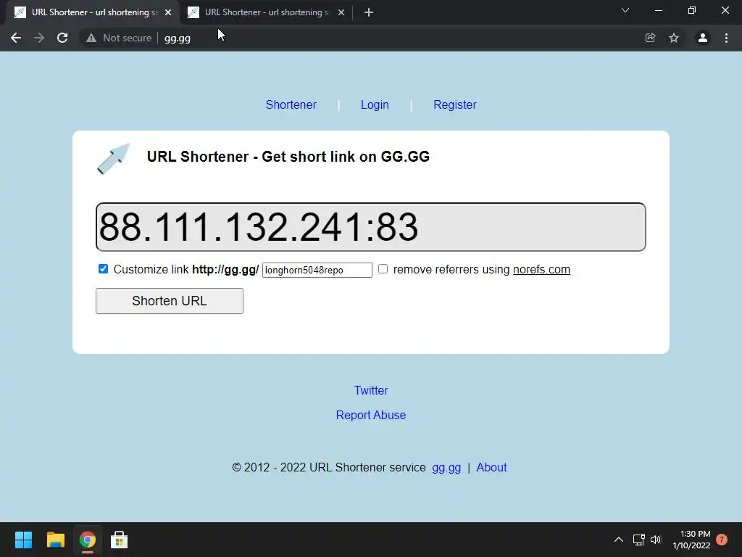Open the network status tray icon
742x557 pixels.
639,540
